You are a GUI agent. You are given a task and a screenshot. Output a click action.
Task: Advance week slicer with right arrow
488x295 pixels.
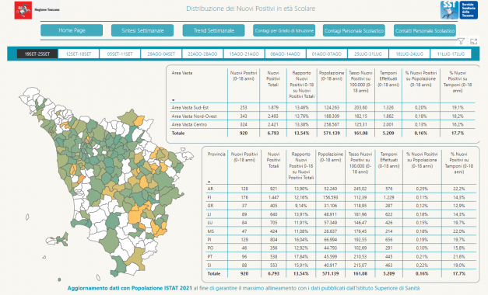pyautogui.click(x=476, y=54)
